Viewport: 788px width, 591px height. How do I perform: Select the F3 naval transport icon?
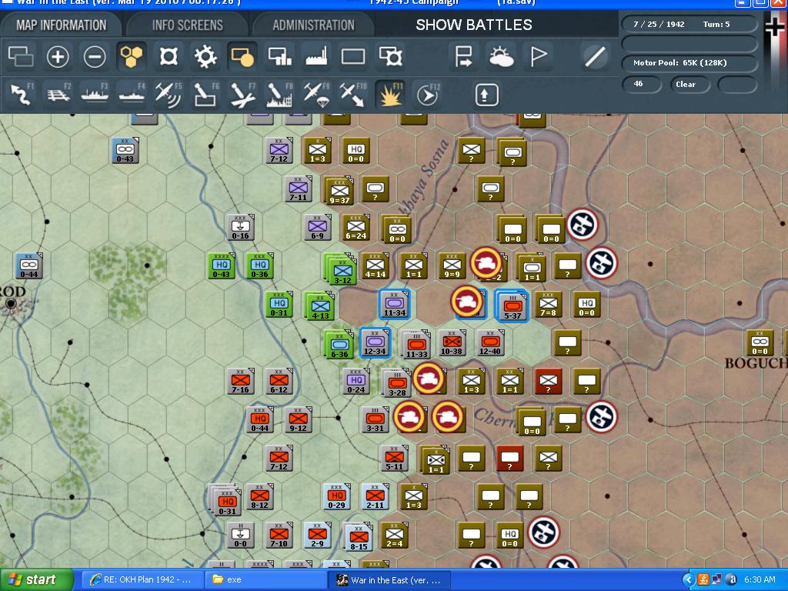pos(95,95)
